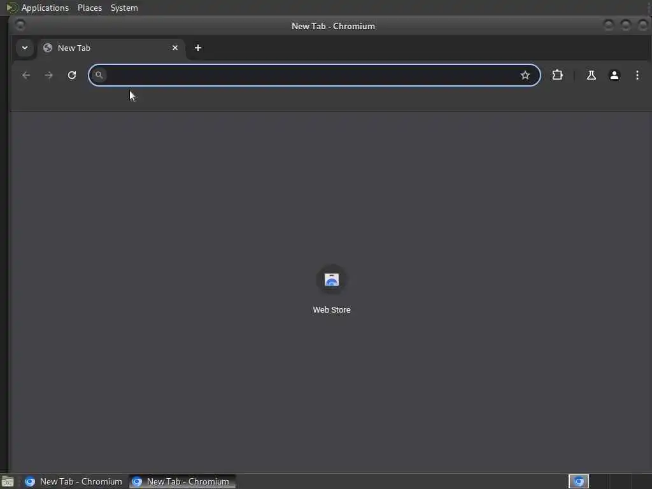Click the Web Store label
Image resolution: width=652 pixels, height=489 pixels.
click(331, 310)
